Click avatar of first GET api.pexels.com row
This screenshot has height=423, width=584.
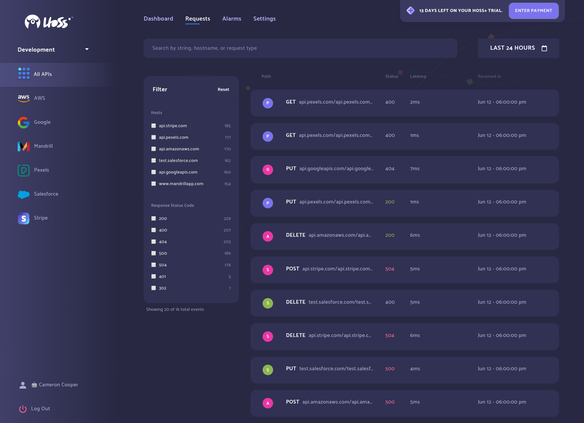tap(268, 103)
